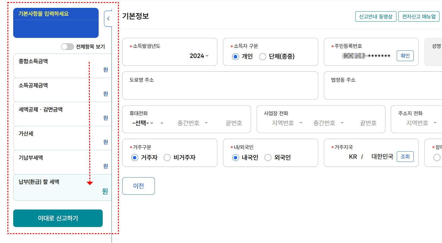The height and width of the screenshot is (243, 442).
Task: Open the 세액공제 · 감면금액 summary item
Action: click(63, 114)
